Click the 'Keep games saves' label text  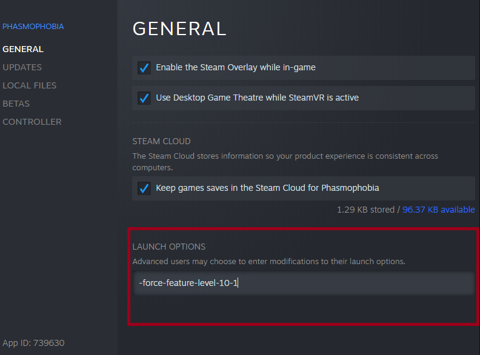[267, 188]
